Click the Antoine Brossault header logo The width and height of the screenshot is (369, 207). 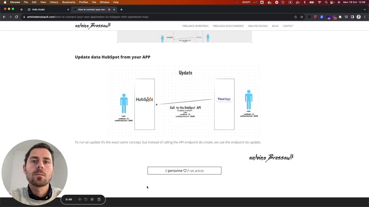pos(93,26)
